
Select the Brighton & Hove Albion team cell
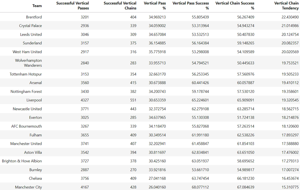22,161
